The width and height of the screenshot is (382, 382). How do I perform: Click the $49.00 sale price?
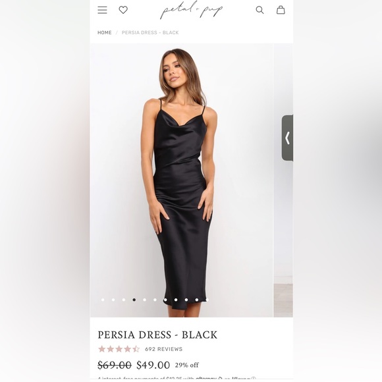click(x=153, y=365)
